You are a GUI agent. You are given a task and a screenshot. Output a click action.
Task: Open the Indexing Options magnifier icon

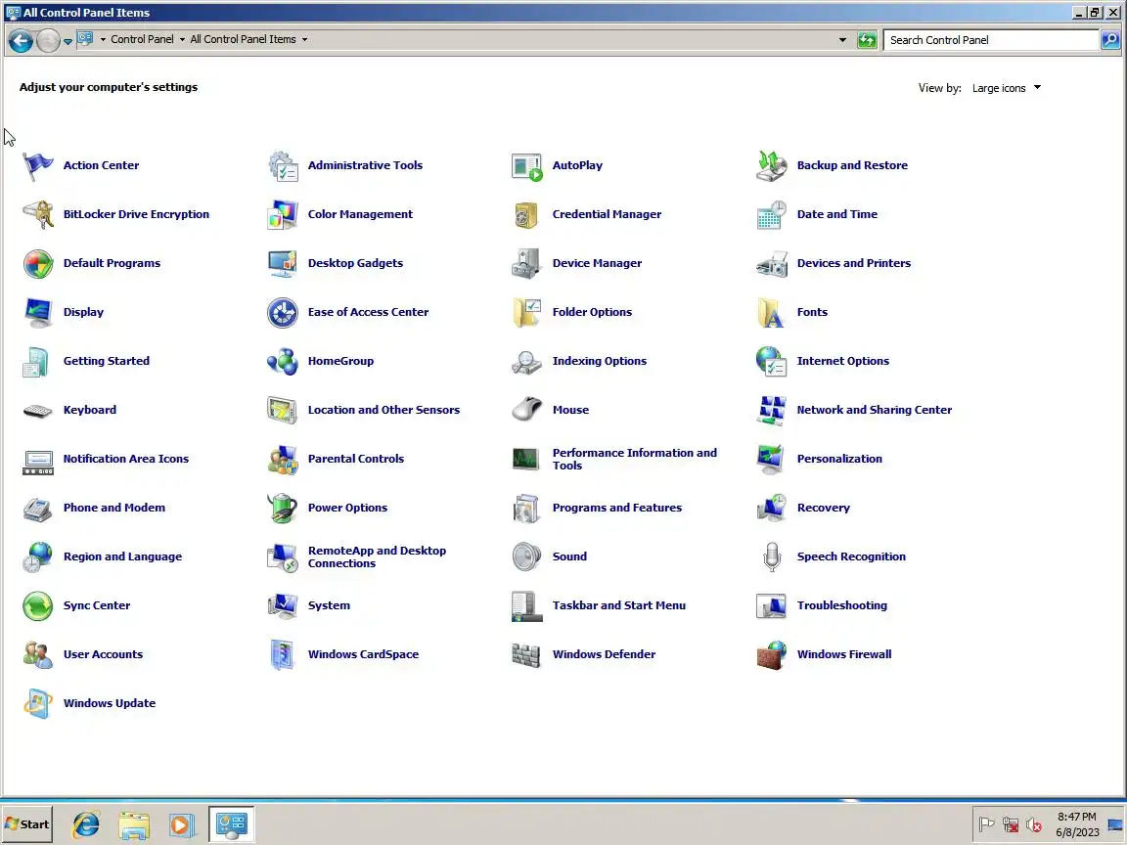[527, 362]
